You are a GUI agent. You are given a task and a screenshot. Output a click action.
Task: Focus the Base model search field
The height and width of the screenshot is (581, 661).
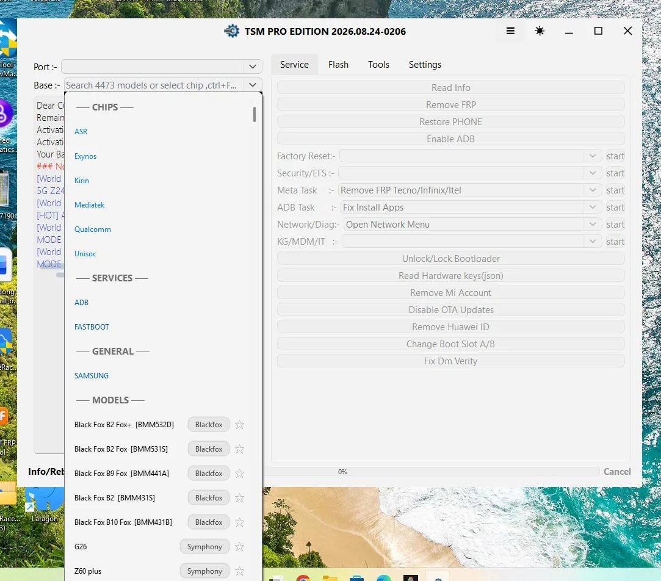tap(154, 85)
